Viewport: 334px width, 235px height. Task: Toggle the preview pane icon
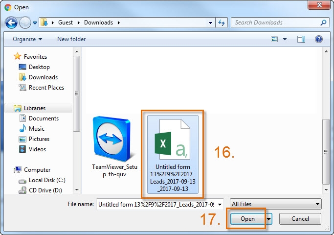point(301,39)
